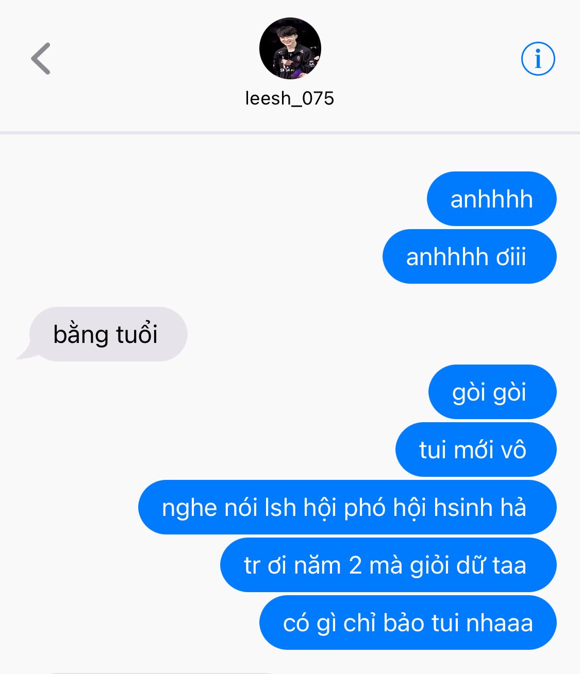Tap the "tui mới vô" message

point(476,450)
